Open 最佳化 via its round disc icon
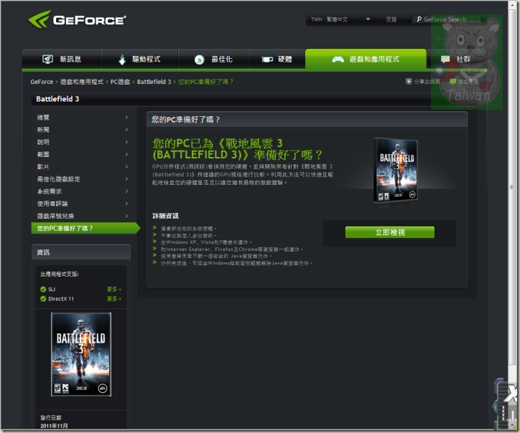Image resolution: width=520 pixels, height=433 pixels. tap(199, 60)
